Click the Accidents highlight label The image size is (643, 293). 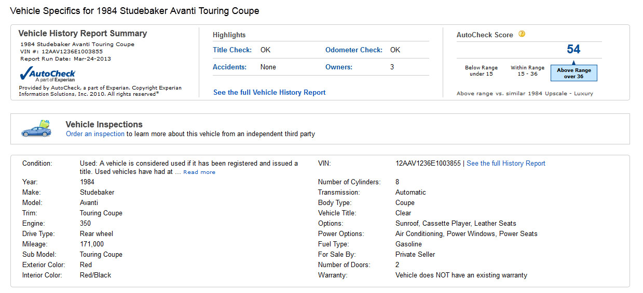coord(229,67)
